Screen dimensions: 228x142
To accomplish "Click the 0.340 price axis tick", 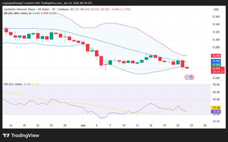I will point(216,24).
